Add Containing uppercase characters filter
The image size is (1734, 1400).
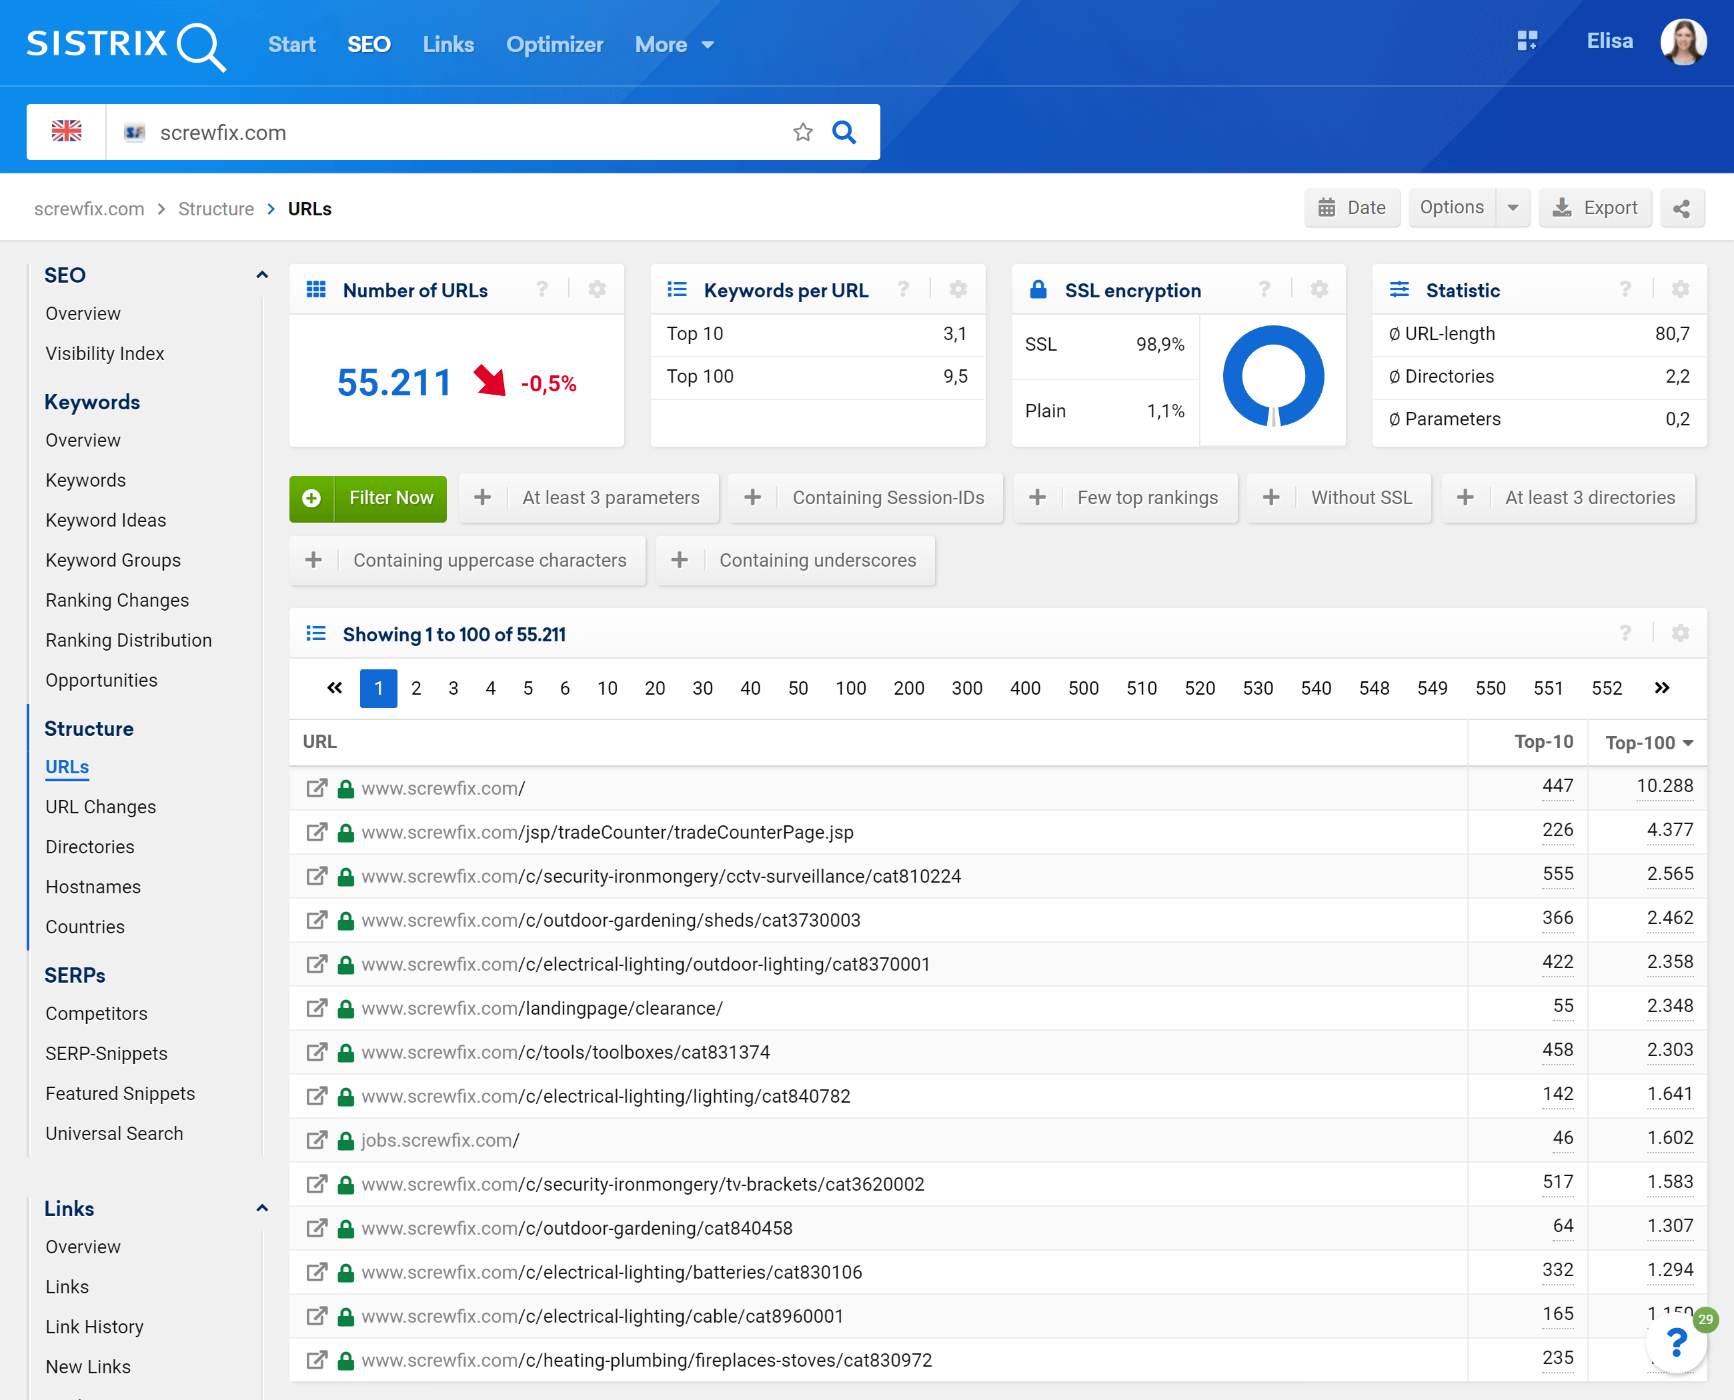tap(468, 560)
